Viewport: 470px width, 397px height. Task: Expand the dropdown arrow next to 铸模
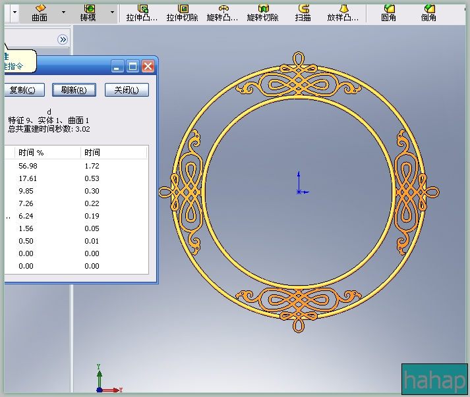click(112, 13)
